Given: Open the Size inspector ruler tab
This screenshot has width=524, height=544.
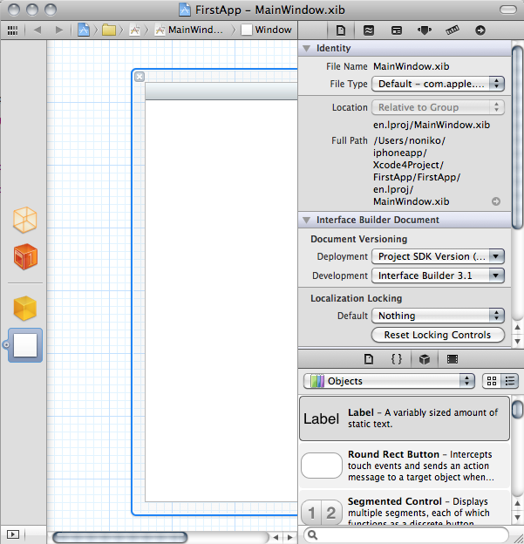Looking at the screenshot, I should [x=453, y=31].
